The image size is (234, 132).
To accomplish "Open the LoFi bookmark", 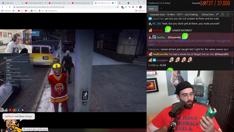I will [20, 11].
